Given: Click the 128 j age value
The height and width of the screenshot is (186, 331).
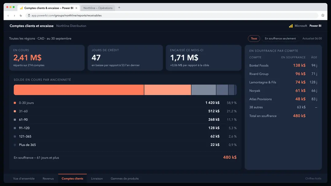Looking at the screenshot, I should pyautogui.click(x=313, y=82).
